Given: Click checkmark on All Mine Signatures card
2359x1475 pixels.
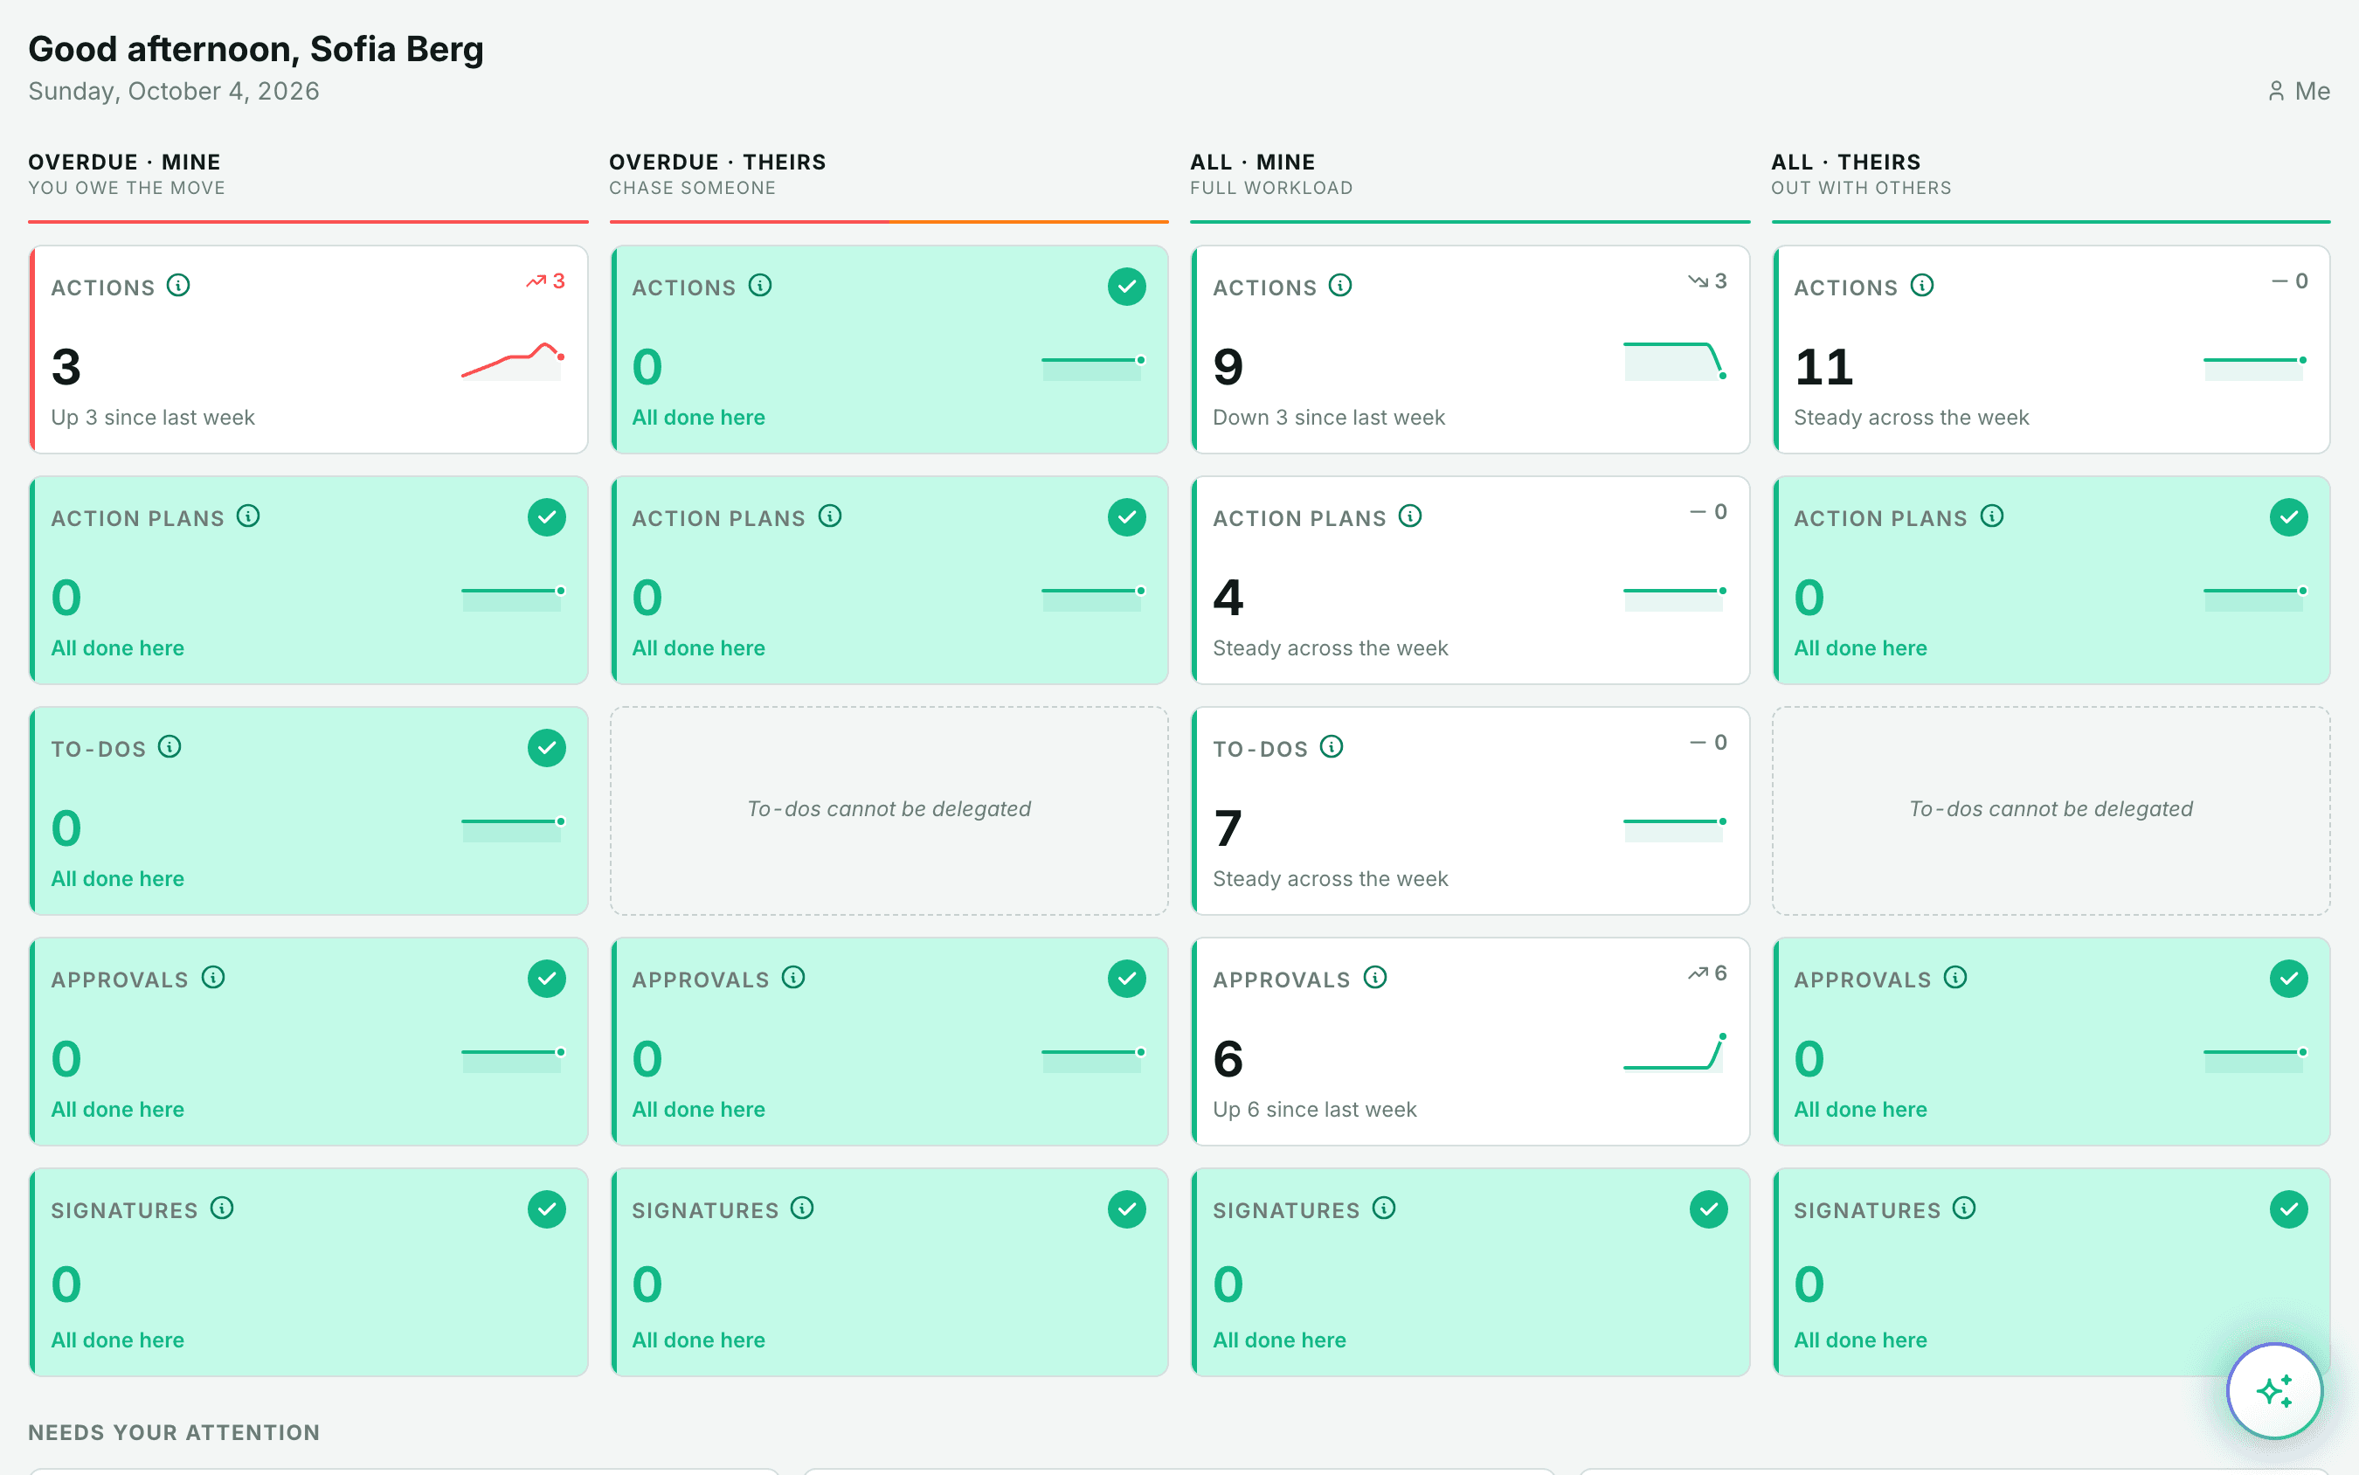Looking at the screenshot, I should [x=1707, y=1209].
